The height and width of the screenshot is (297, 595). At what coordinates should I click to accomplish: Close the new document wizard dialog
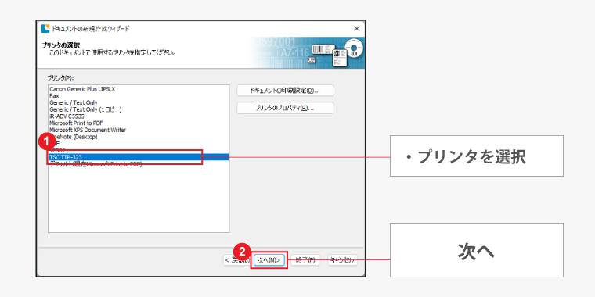pos(356,29)
